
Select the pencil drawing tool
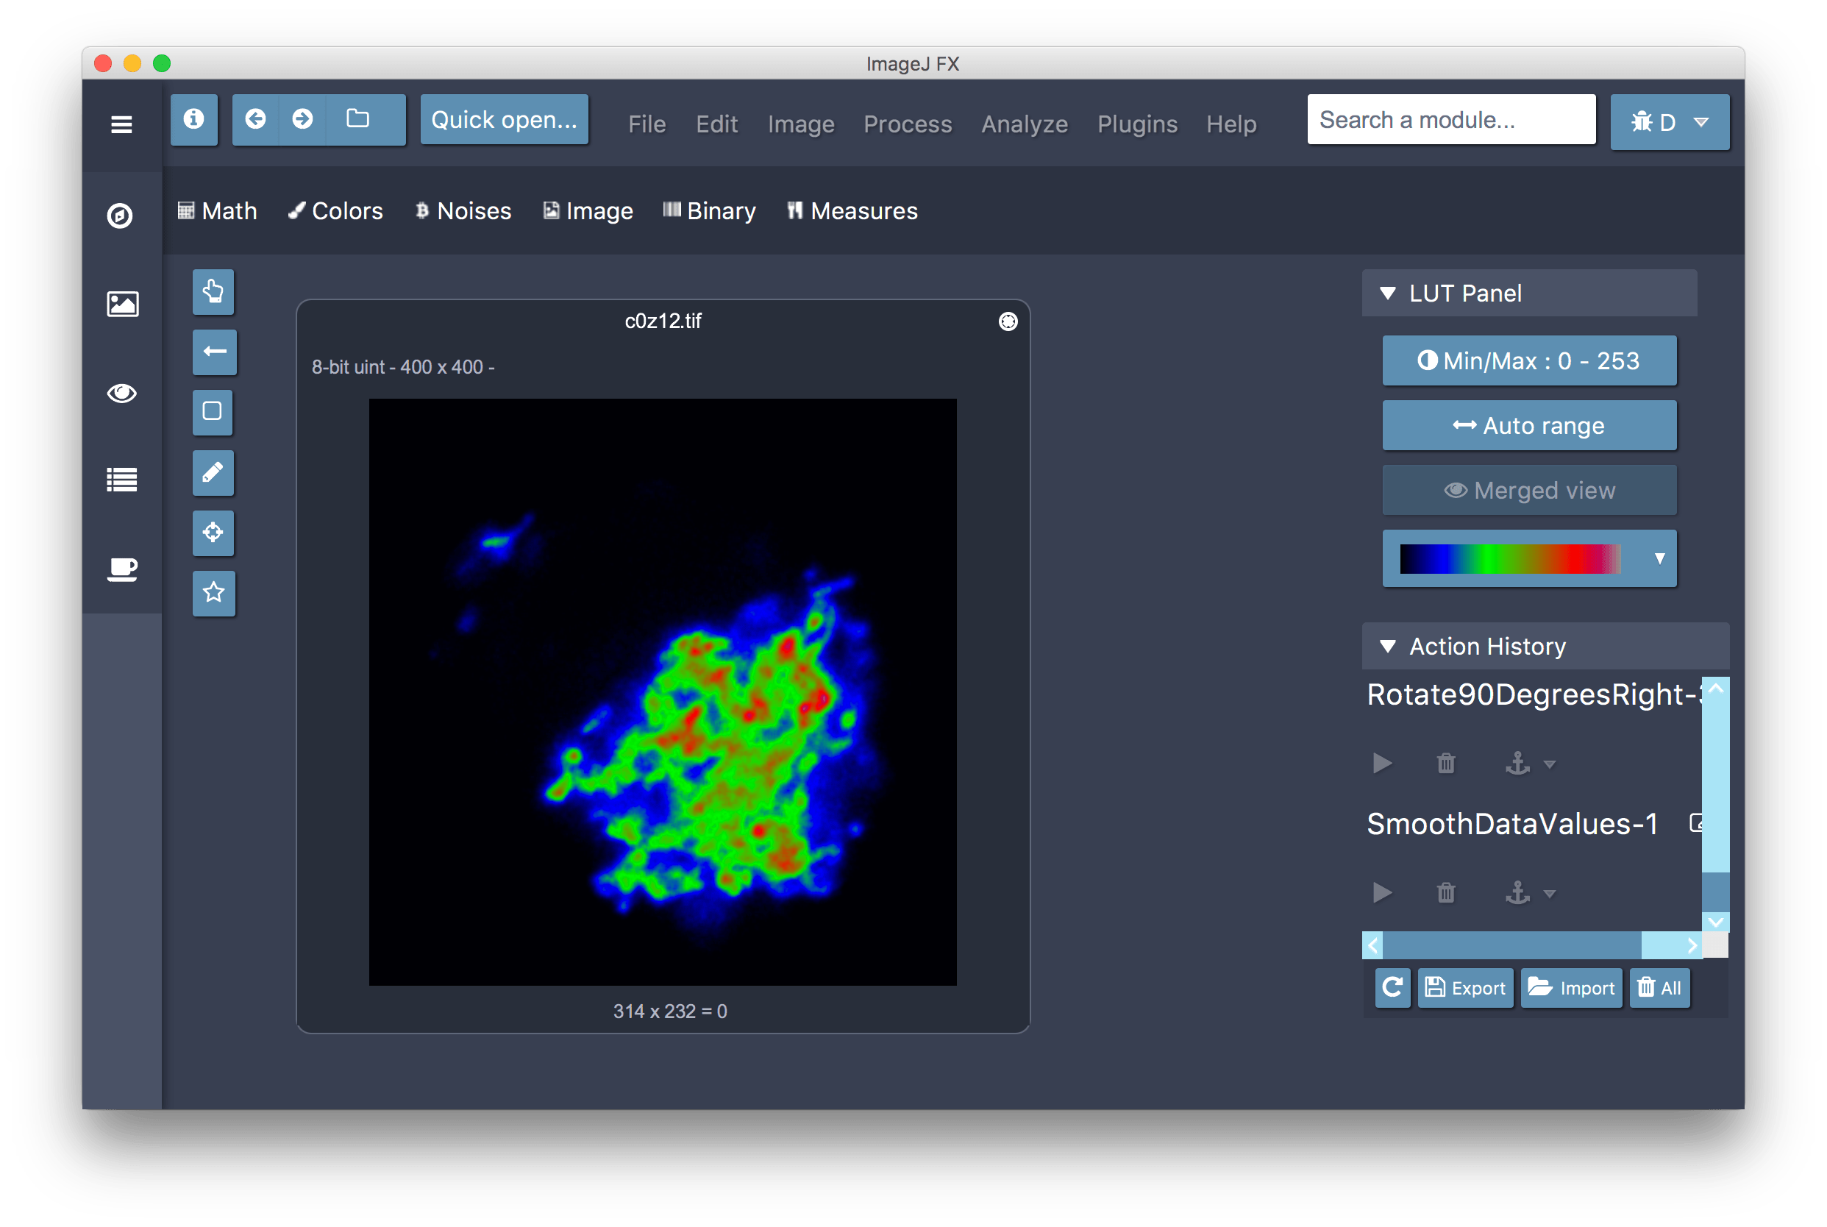213,474
